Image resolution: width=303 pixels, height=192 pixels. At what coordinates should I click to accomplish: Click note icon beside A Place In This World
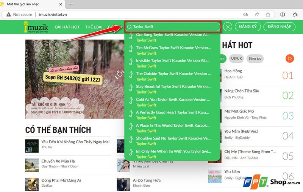tap(131, 127)
